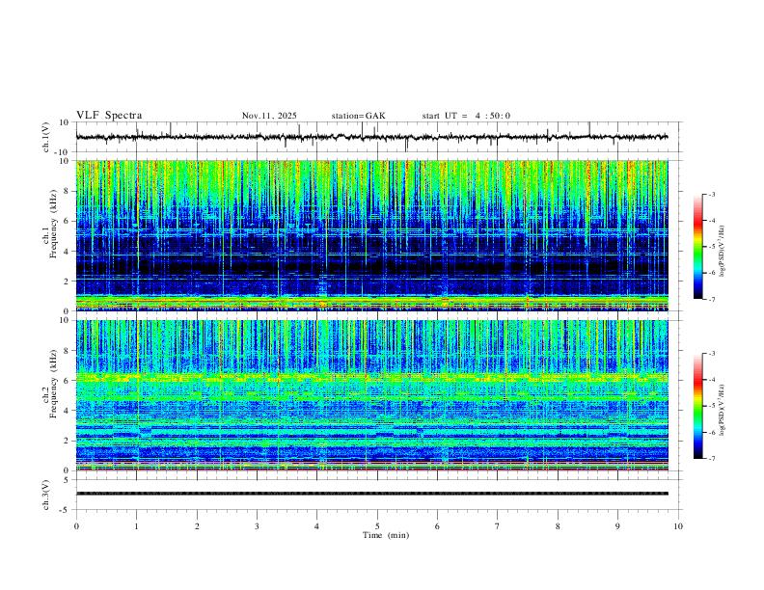The height and width of the screenshot is (590, 764).
Task: Click the ch.3 thick black signal band
Action: [371, 494]
